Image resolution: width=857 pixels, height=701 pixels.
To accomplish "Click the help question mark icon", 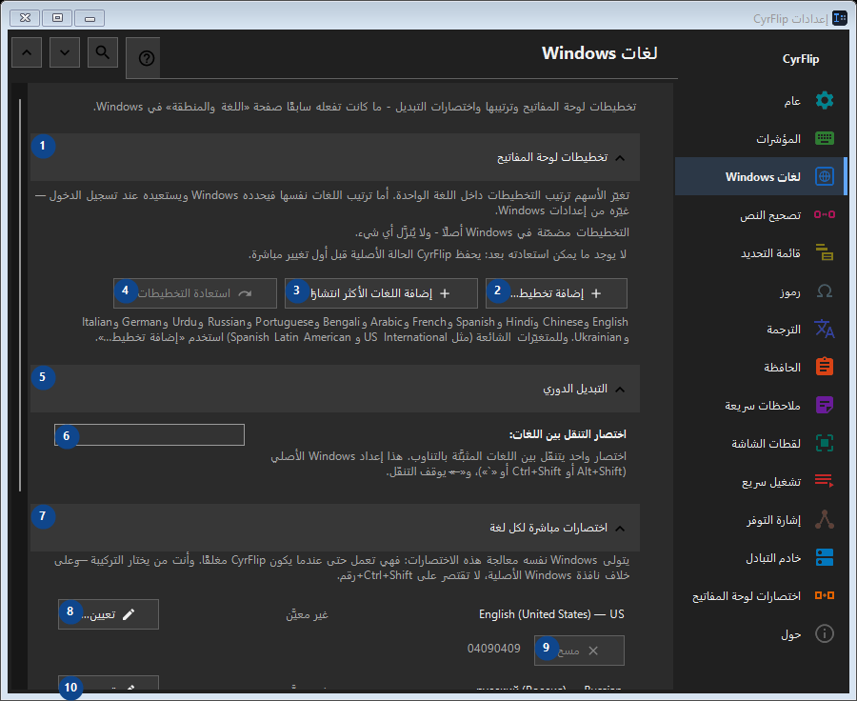I will (x=147, y=58).
